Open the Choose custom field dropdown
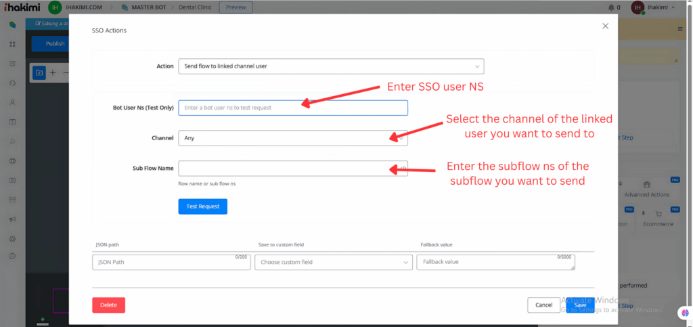 pos(333,262)
